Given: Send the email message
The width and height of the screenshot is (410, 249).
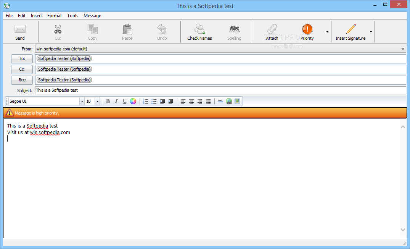Looking at the screenshot, I should tap(20, 32).
